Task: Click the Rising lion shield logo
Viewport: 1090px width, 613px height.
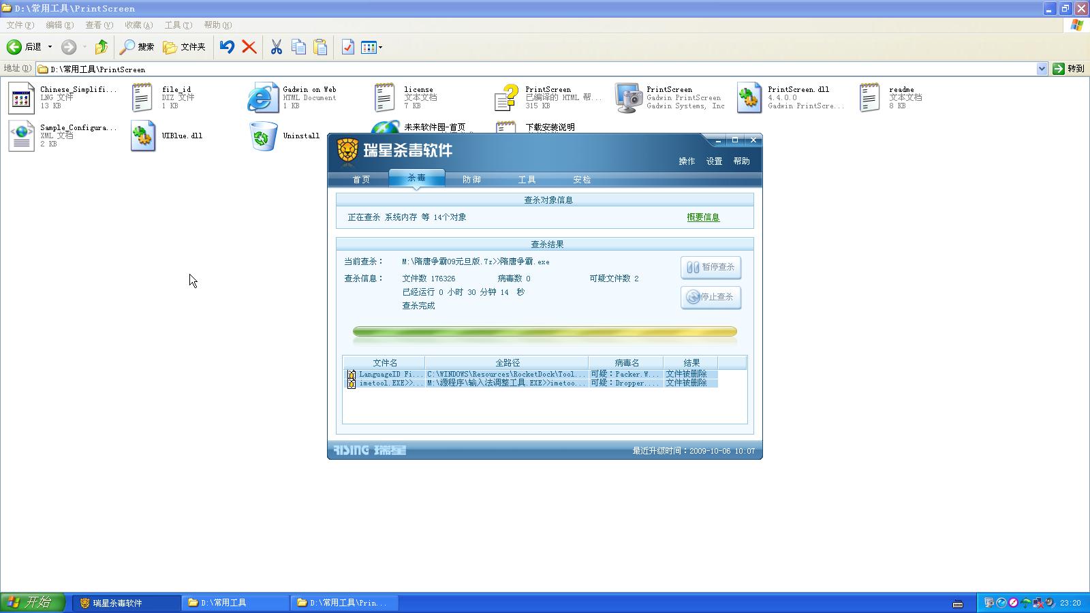Action: click(x=347, y=152)
